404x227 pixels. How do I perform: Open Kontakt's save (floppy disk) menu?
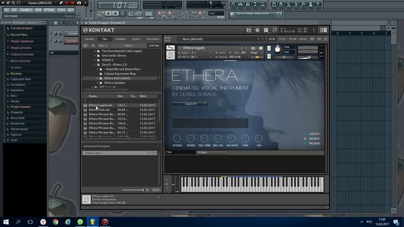[249, 30]
